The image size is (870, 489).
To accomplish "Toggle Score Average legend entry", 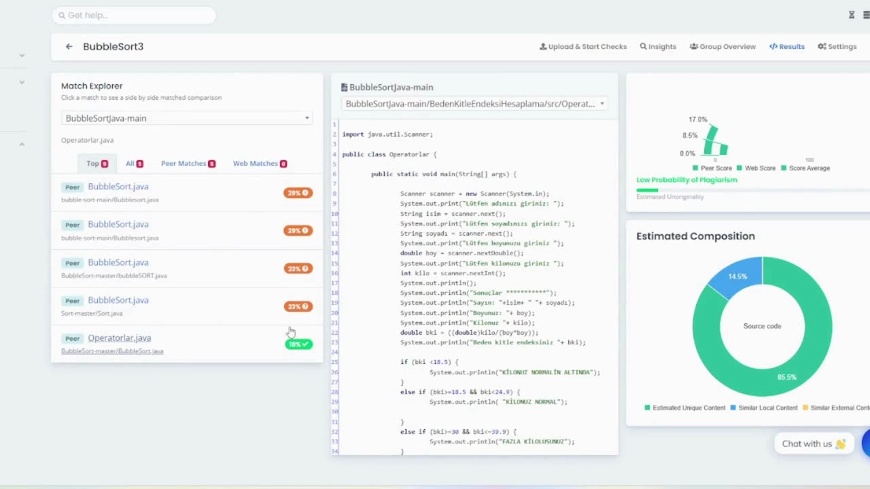I will point(805,168).
